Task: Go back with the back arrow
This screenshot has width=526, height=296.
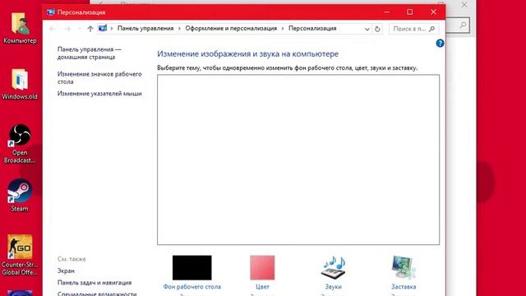Action: [x=53, y=29]
